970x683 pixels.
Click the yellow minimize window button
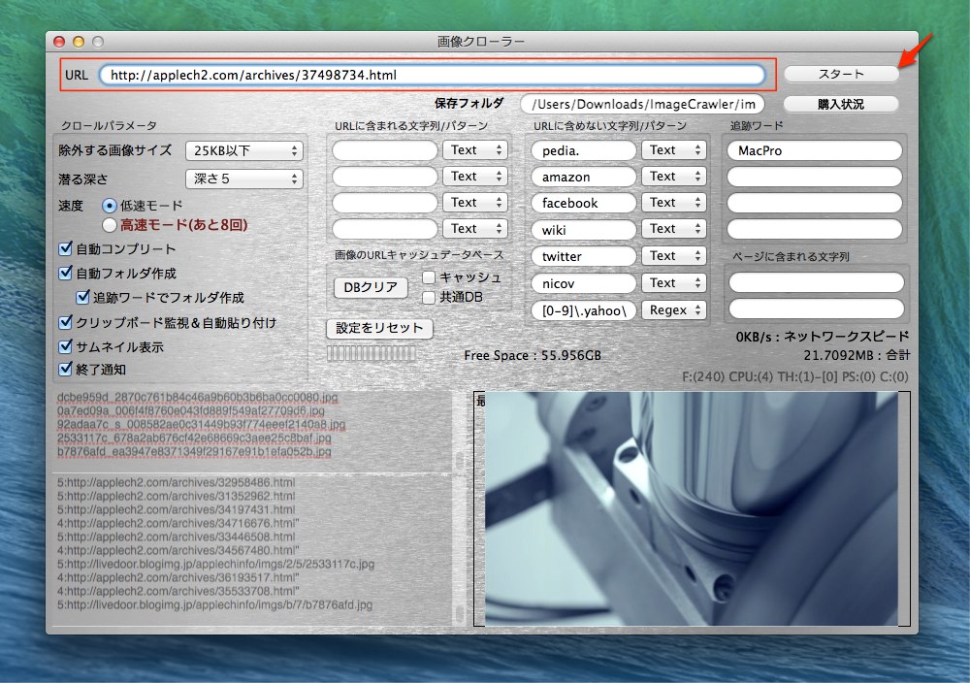pos(79,42)
